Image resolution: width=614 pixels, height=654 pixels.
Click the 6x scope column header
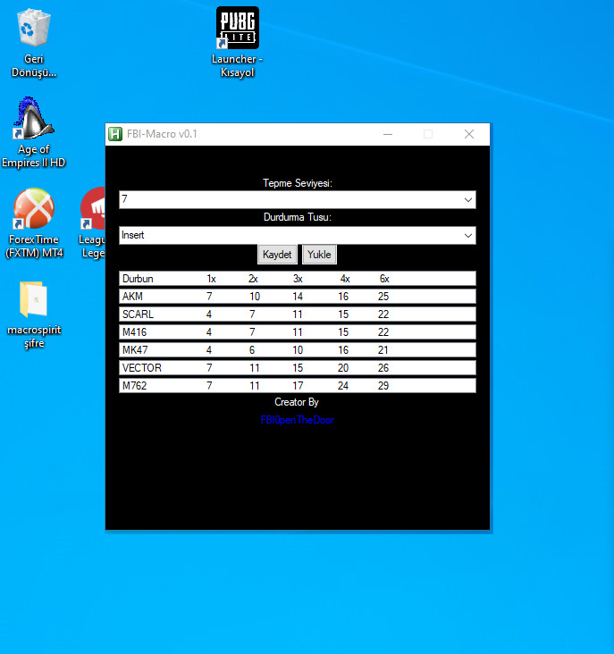point(384,279)
